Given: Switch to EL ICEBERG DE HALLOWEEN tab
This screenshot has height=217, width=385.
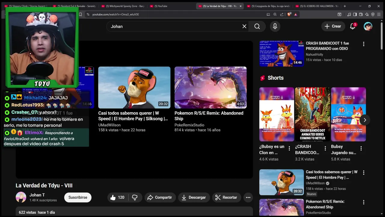Looking at the screenshot, I should [x=317, y=6].
